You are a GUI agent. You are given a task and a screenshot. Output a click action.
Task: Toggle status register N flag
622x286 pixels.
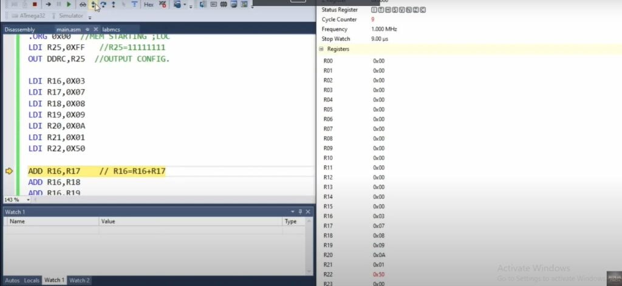click(409, 10)
